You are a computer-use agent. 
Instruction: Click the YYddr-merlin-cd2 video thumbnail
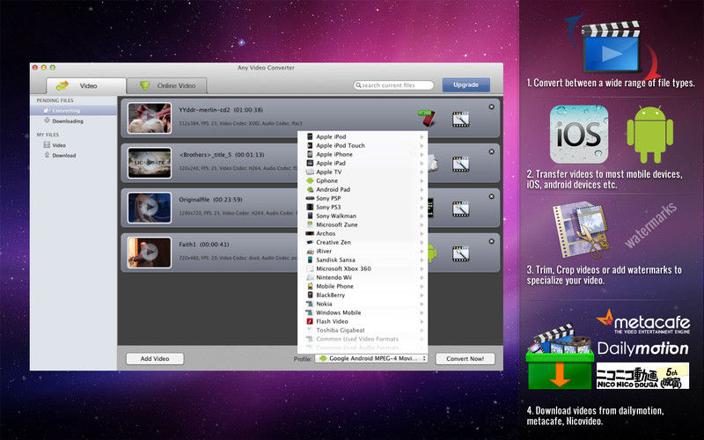click(149, 118)
